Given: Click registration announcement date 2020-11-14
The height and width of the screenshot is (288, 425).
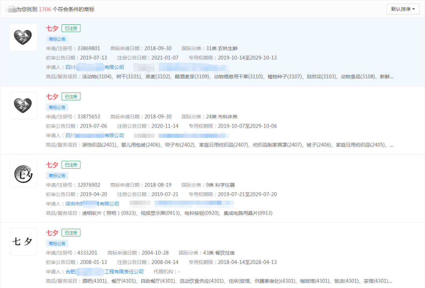Looking at the screenshot, I should pyautogui.click(x=165, y=126).
